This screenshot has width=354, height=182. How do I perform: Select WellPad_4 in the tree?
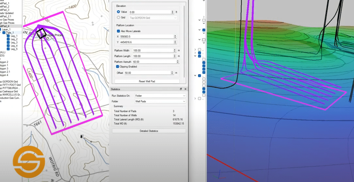pyautogui.click(x=4, y=26)
